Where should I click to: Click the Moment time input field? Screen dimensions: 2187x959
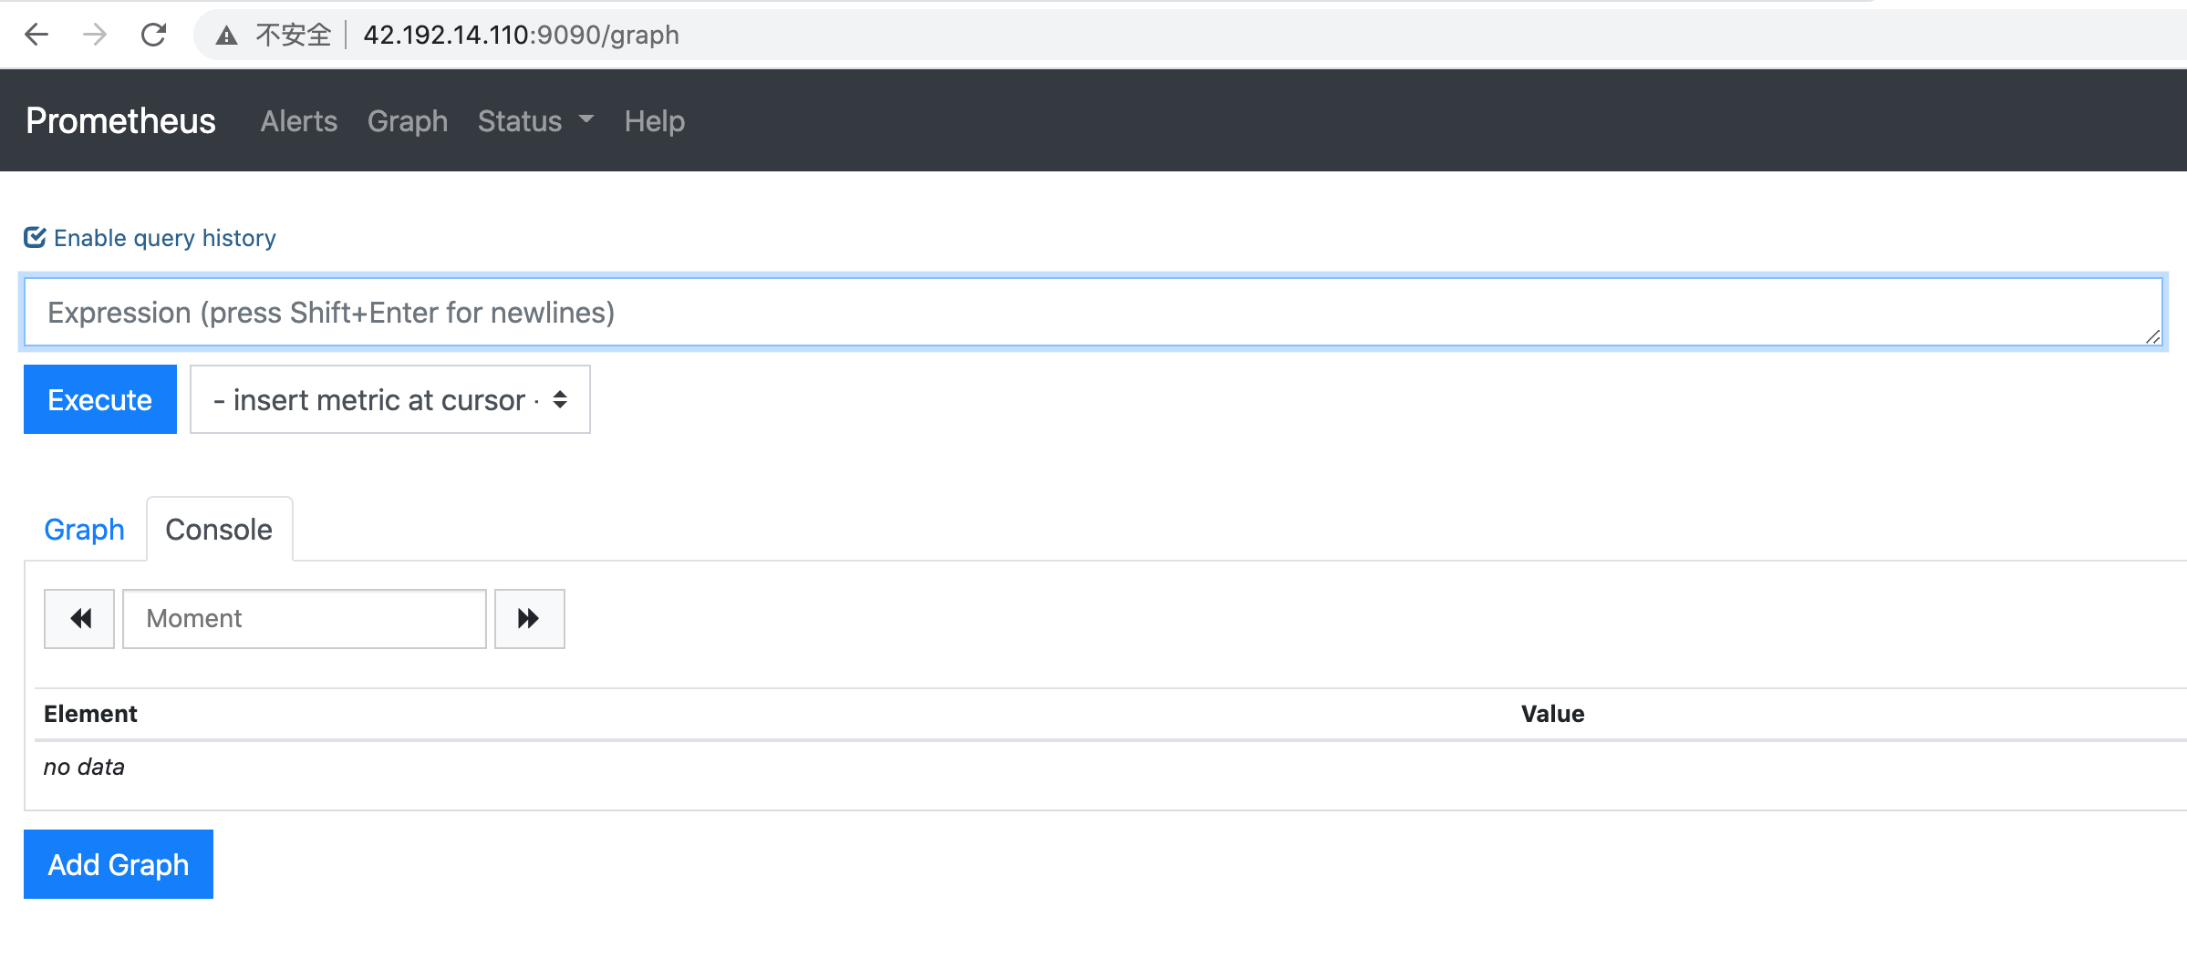click(305, 619)
